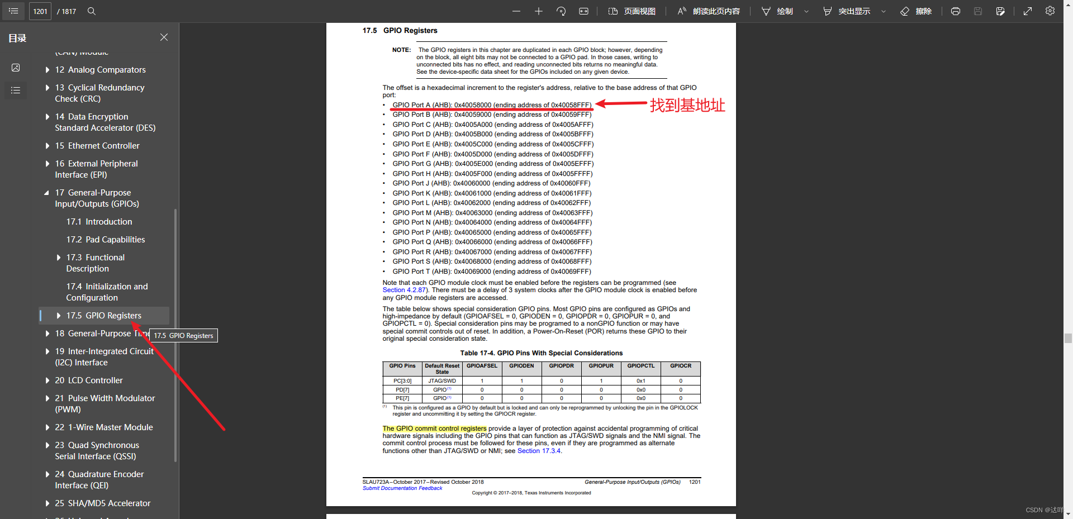Click the PC[3:0] cell in Table 17-4

tap(402, 381)
